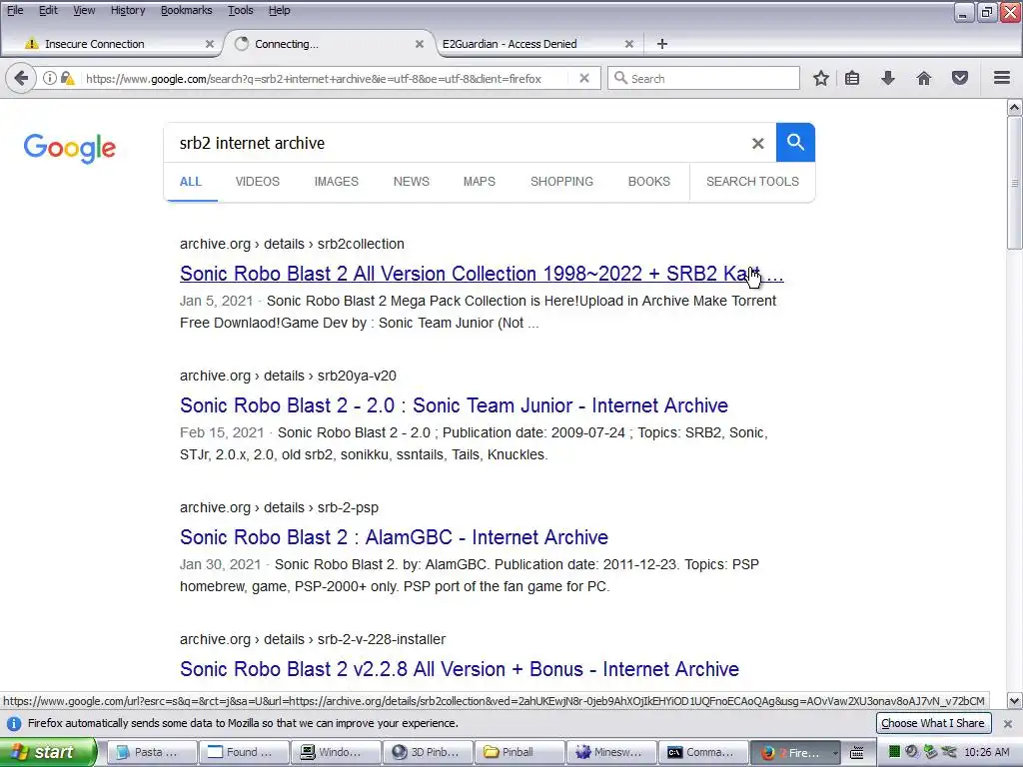The height and width of the screenshot is (767, 1023).
Task: Switch to MAPS search results
Action: point(479,182)
